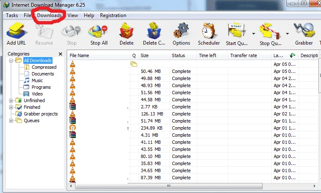The width and height of the screenshot is (321, 193).
Task: Expand the Queues tree node
Action: [11, 121]
